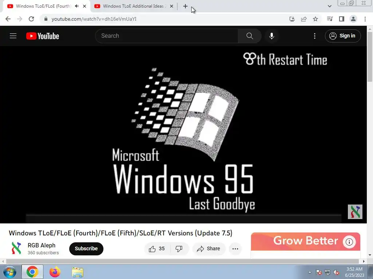Open YouTube hamburger guide menu
The image size is (373, 279).
tap(13, 36)
